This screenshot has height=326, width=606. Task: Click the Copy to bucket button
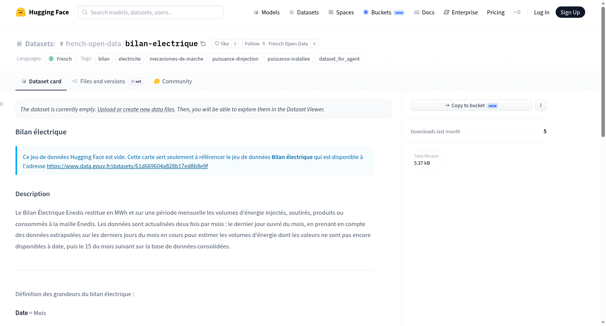coord(471,105)
